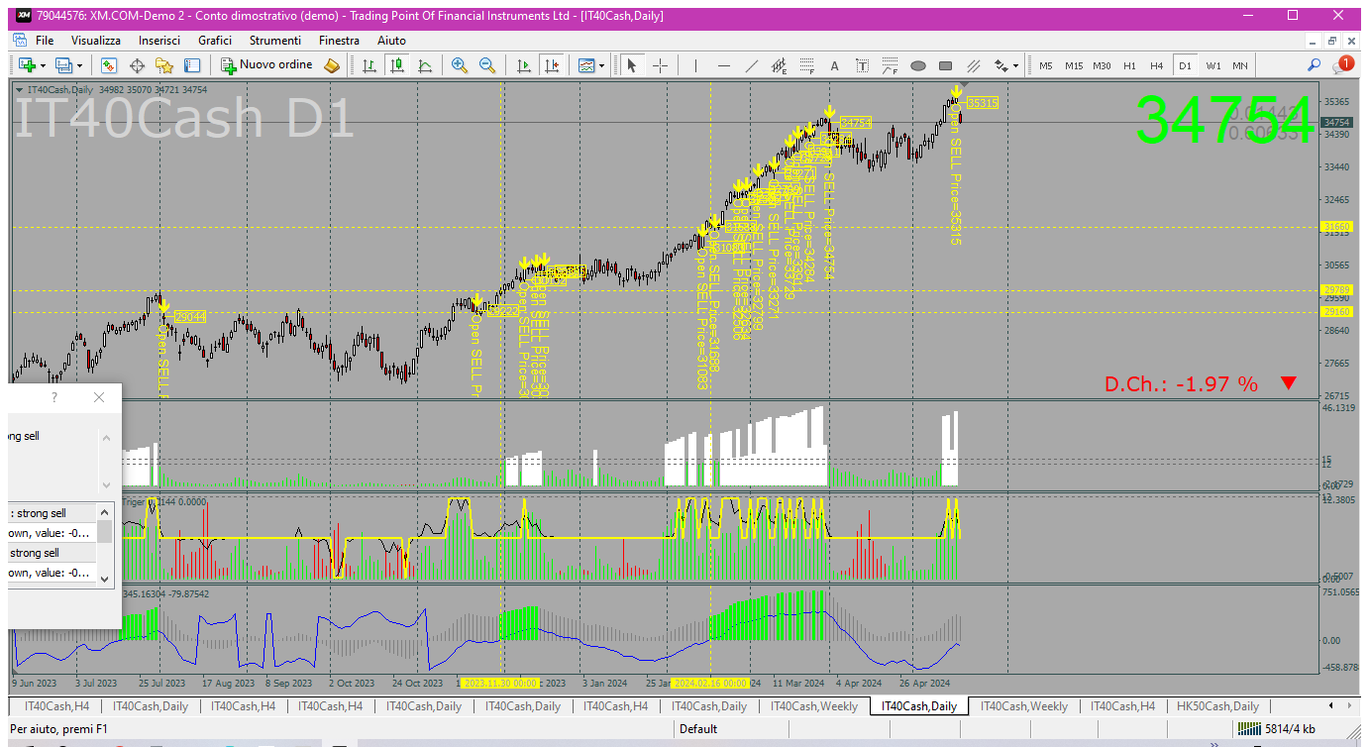Open the arrows objects dropdown
This screenshot has width=1369, height=747.
[x=1006, y=65]
